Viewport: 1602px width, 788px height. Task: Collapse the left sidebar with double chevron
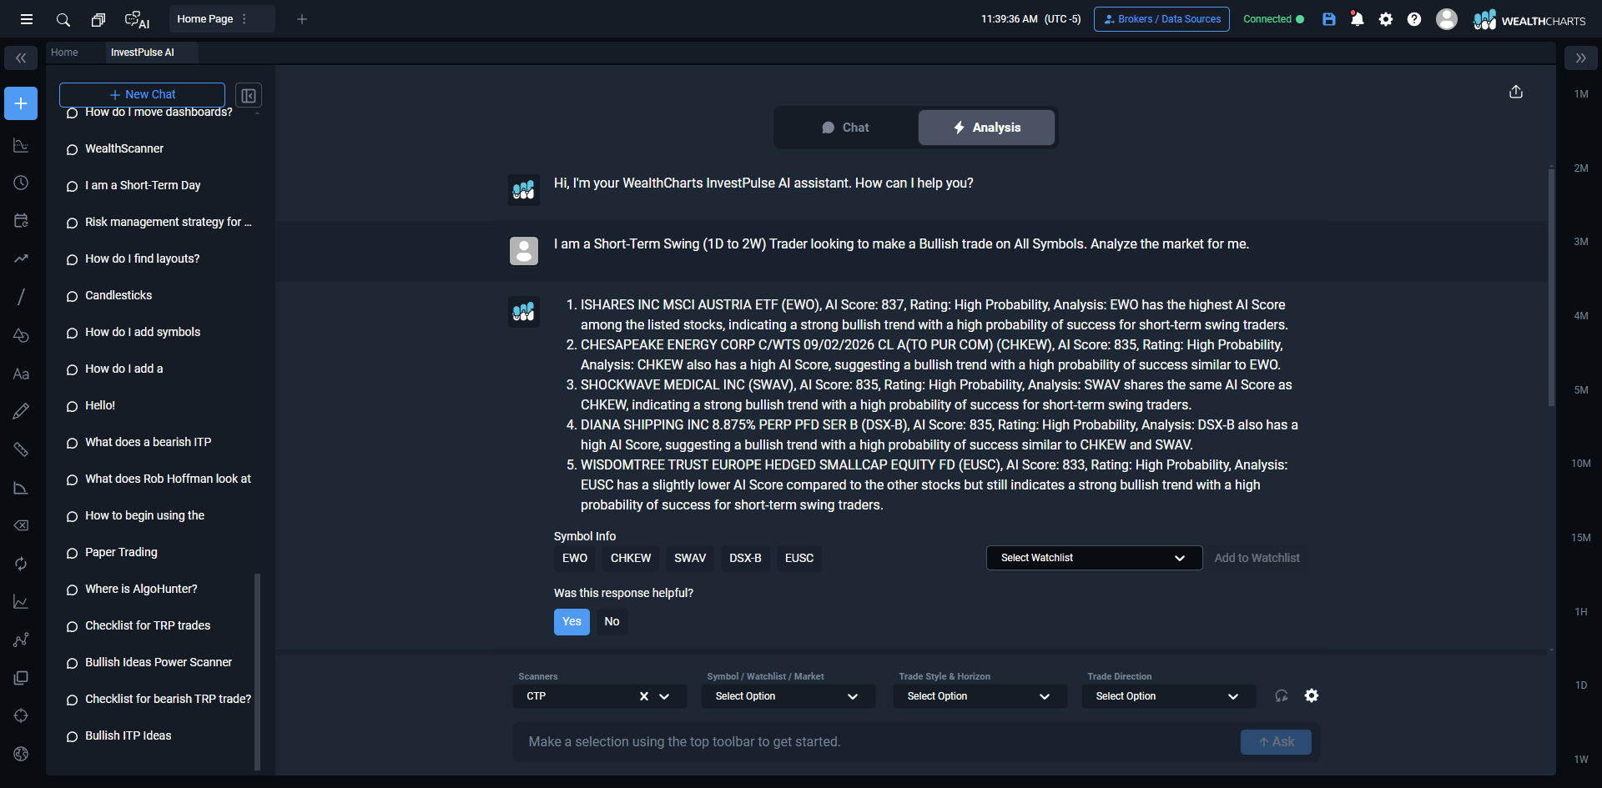coord(21,58)
